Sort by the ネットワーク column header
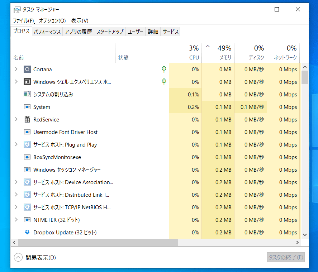 [x=283, y=53]
